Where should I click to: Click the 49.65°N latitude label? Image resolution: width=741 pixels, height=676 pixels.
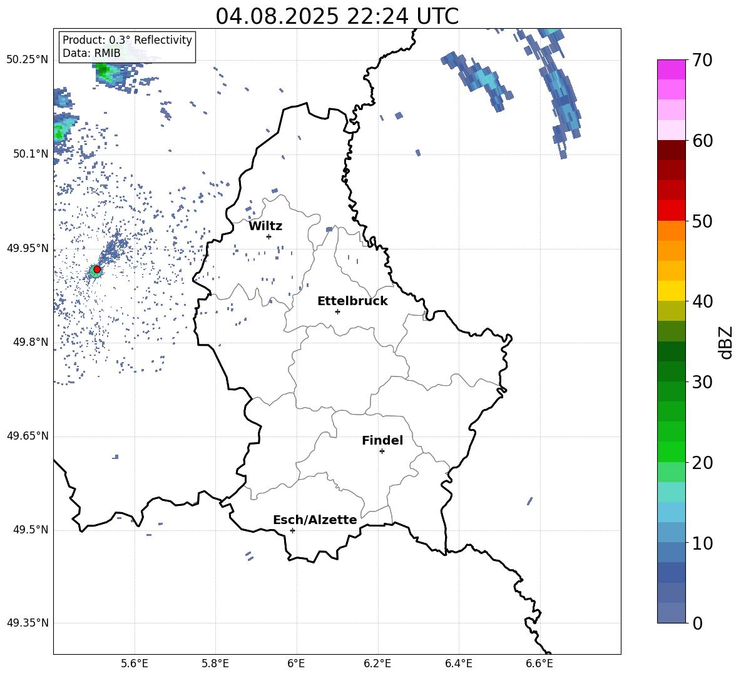point(28,436)
